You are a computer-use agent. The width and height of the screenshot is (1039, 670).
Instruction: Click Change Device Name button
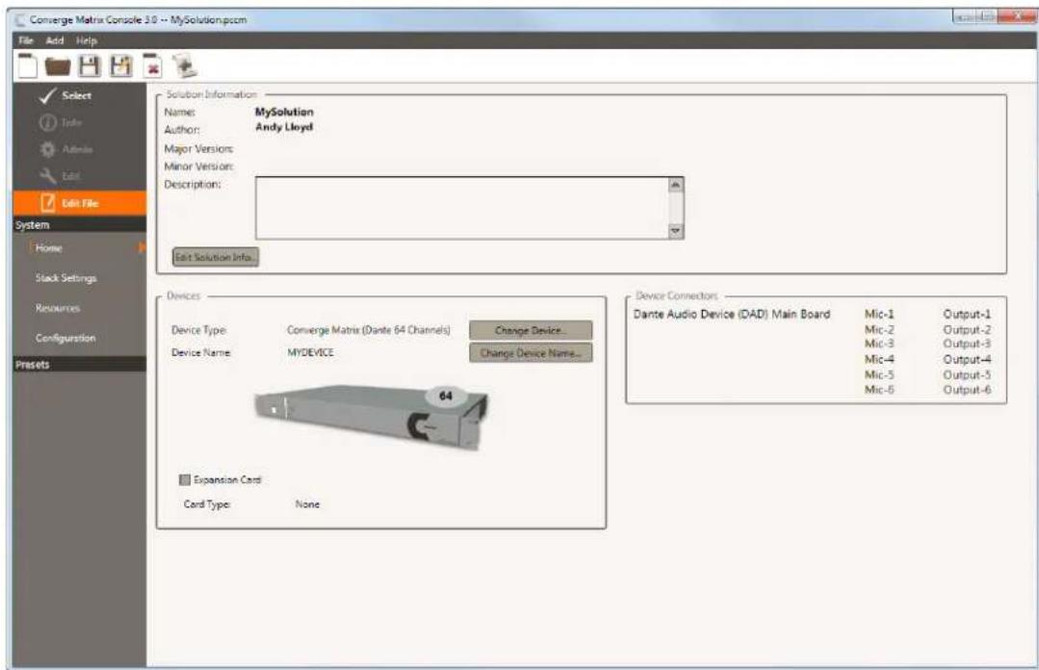(x=531, y=353)
